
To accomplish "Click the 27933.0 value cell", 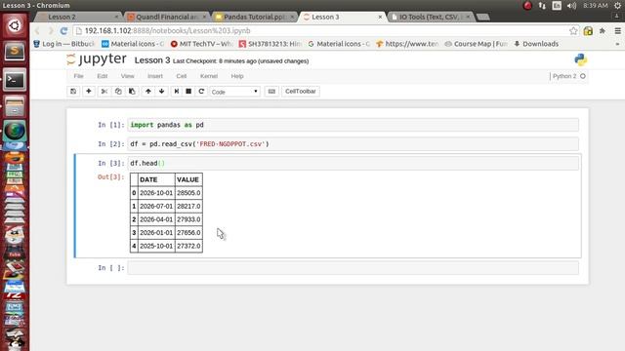I will (x=188, y=219).
